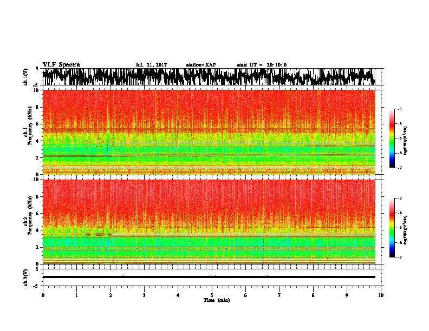Click the -3 label on ch.1 color bar
The height and width of the screenshot is (331, 429).
[400, 109]
